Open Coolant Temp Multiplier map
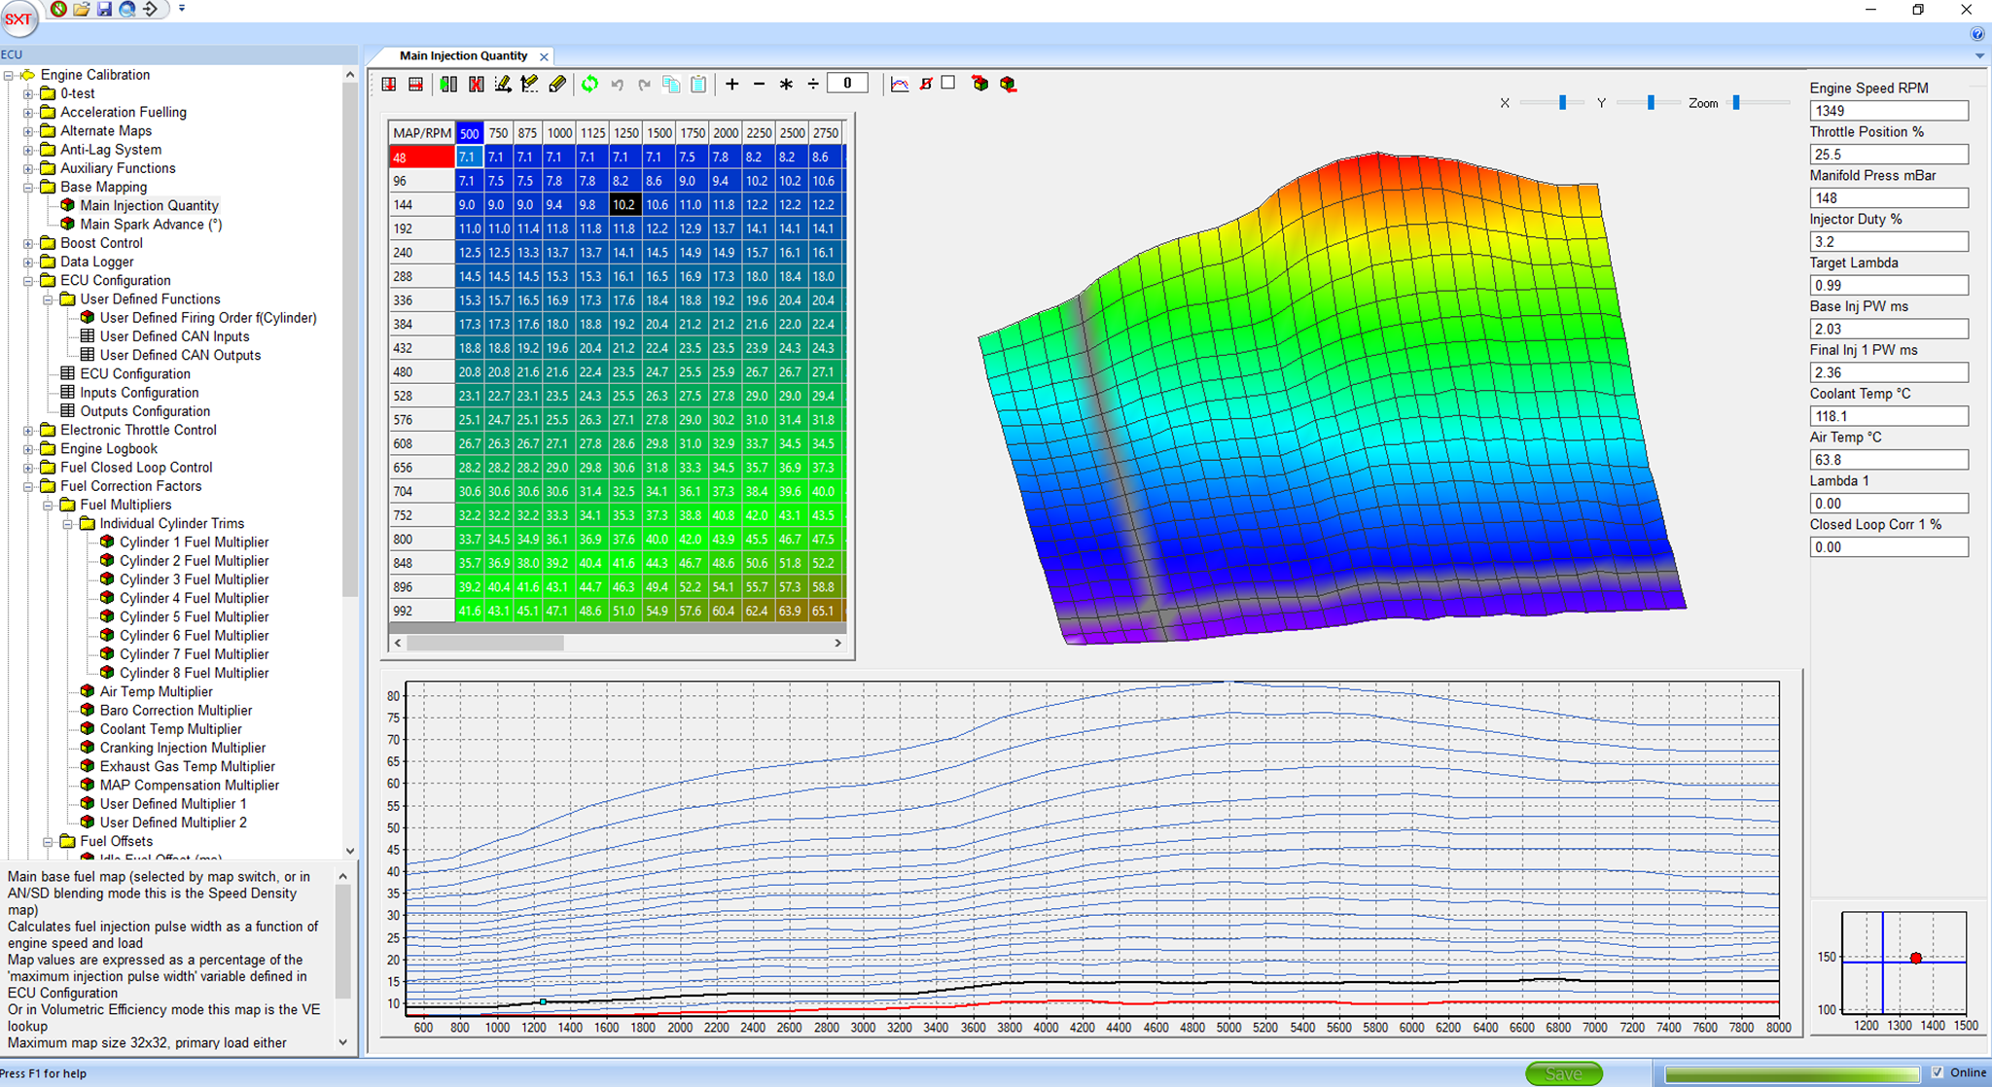This screenshot has width=1992, height=1087. tap(170, 729)
